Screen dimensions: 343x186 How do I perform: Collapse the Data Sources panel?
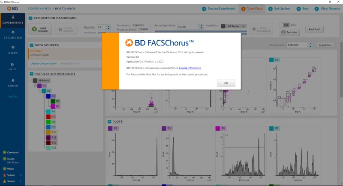[x=31, y=45]
